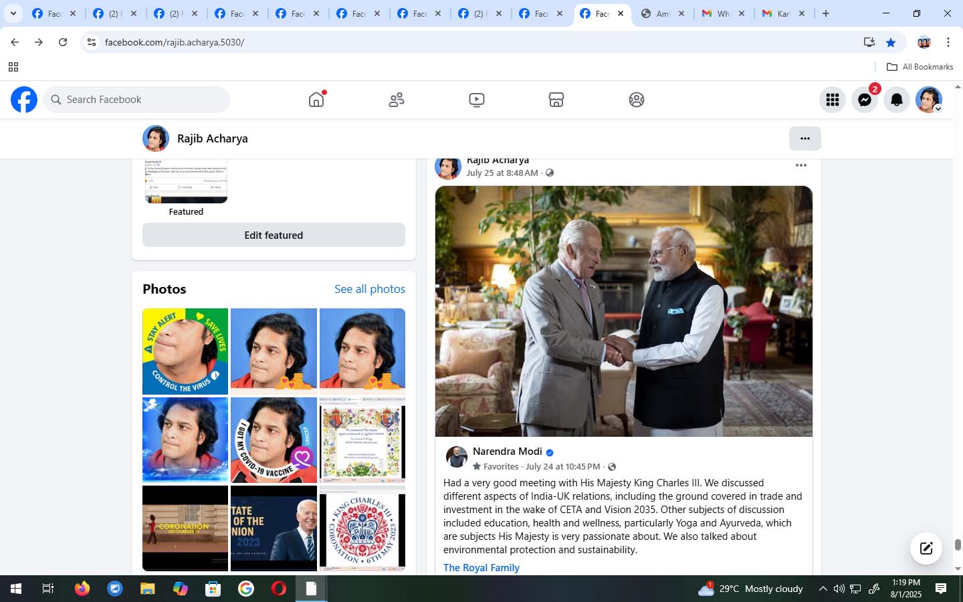
Task: Click Edit featured button
Action: click(274, 235)
